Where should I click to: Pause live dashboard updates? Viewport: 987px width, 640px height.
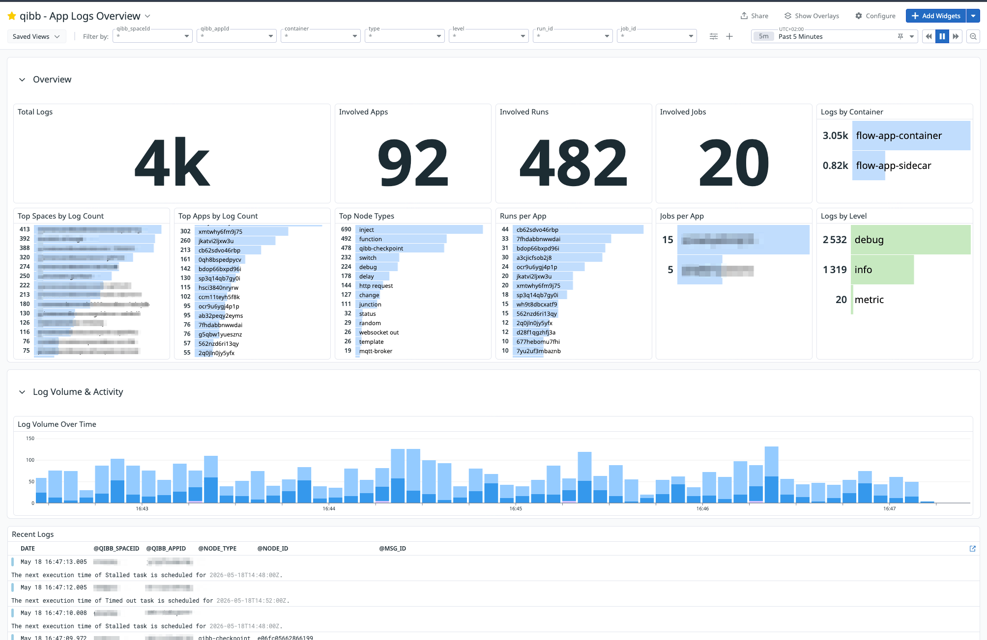(x=942, y=36)
